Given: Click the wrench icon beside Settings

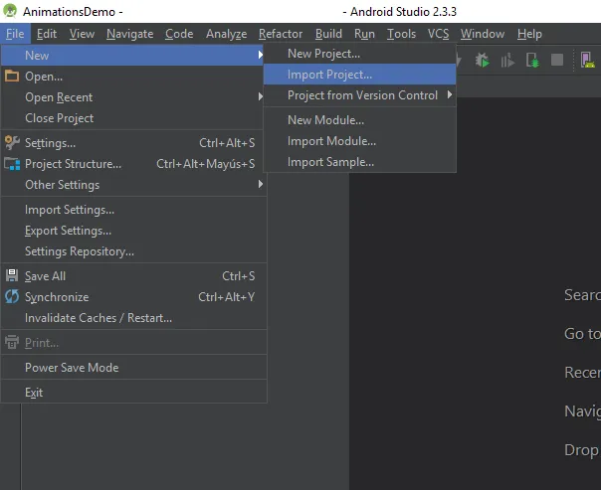Looking at the screenshot, I should [12, 143].
